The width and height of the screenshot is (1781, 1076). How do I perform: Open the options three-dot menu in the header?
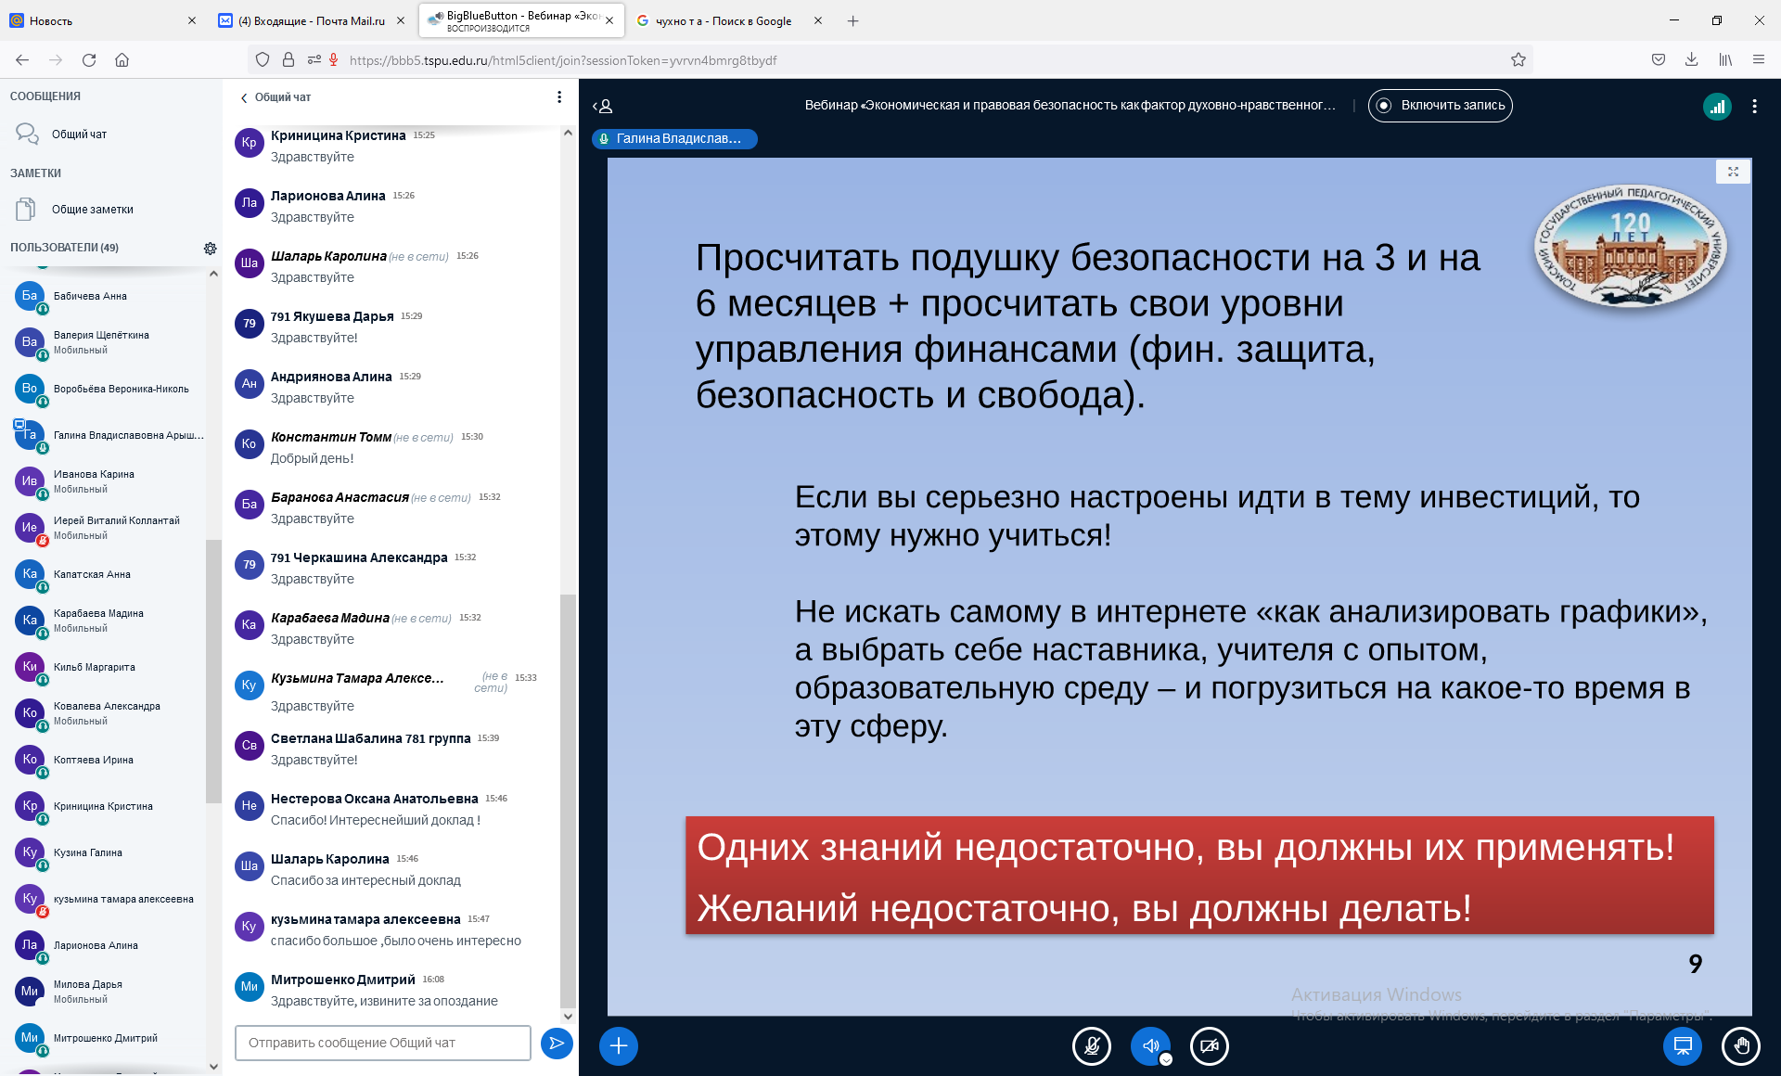click(1754, 107)
